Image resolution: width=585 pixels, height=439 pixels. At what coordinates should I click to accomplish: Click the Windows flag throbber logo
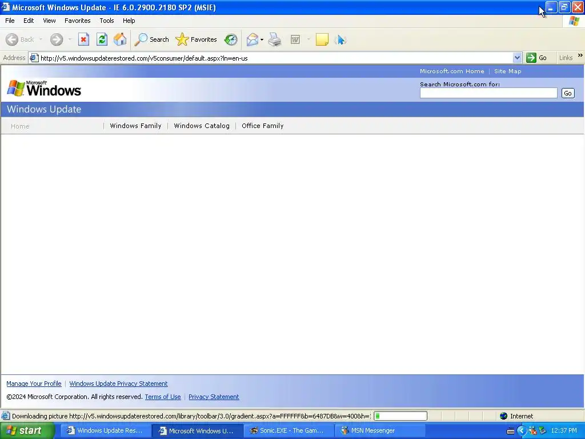[x=574, y=21]
